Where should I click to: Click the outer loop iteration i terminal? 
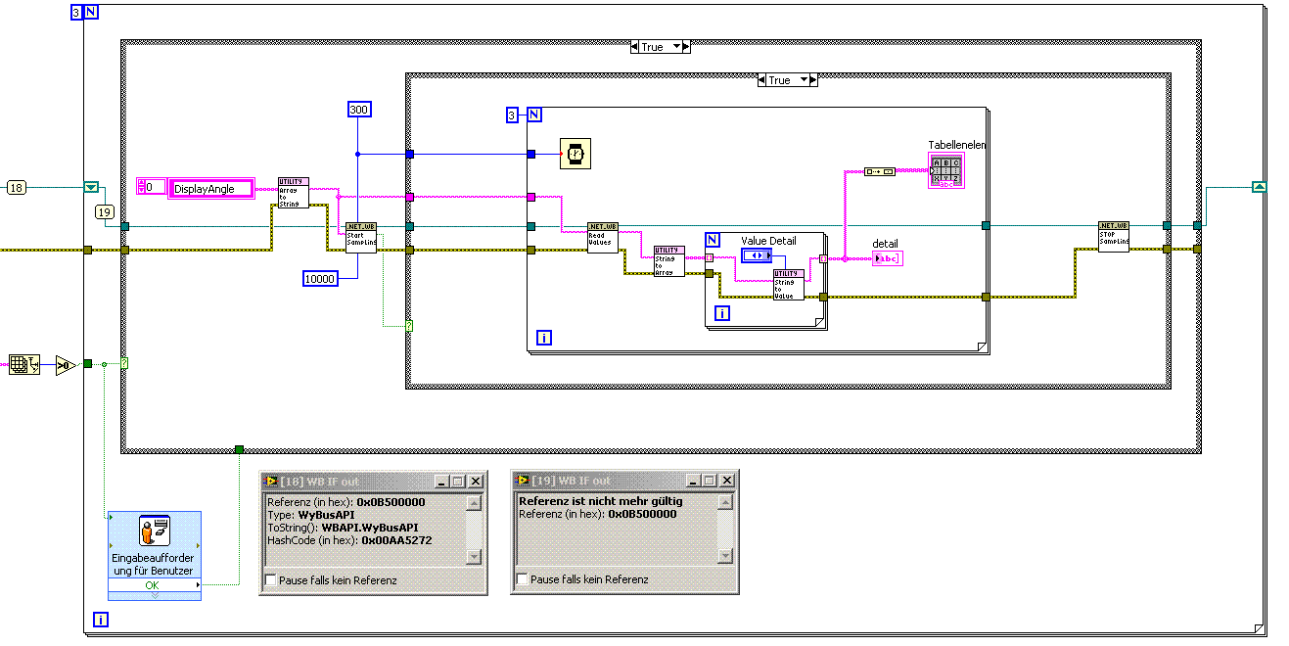pos(100,619)
